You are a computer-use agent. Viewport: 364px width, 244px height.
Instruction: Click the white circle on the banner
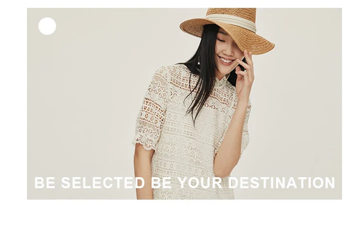[x=47, y=26]
